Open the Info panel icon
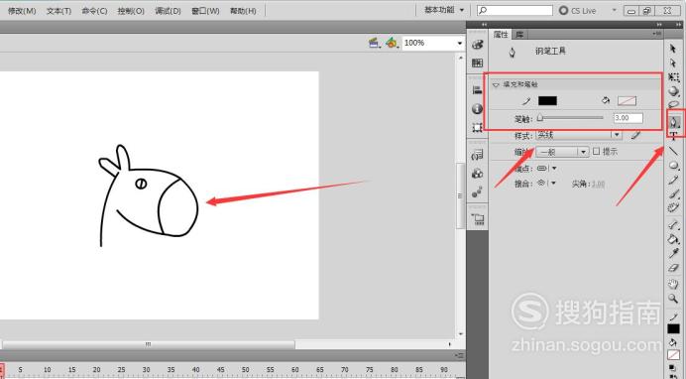Image resolution: width=686 pixels, height=379 pixels. [477, 108]
